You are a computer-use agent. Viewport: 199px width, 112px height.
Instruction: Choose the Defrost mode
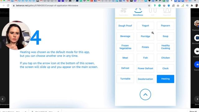coord(125,68)
